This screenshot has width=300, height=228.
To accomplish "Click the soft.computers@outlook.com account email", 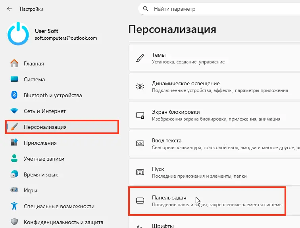I will click(66, 38).
